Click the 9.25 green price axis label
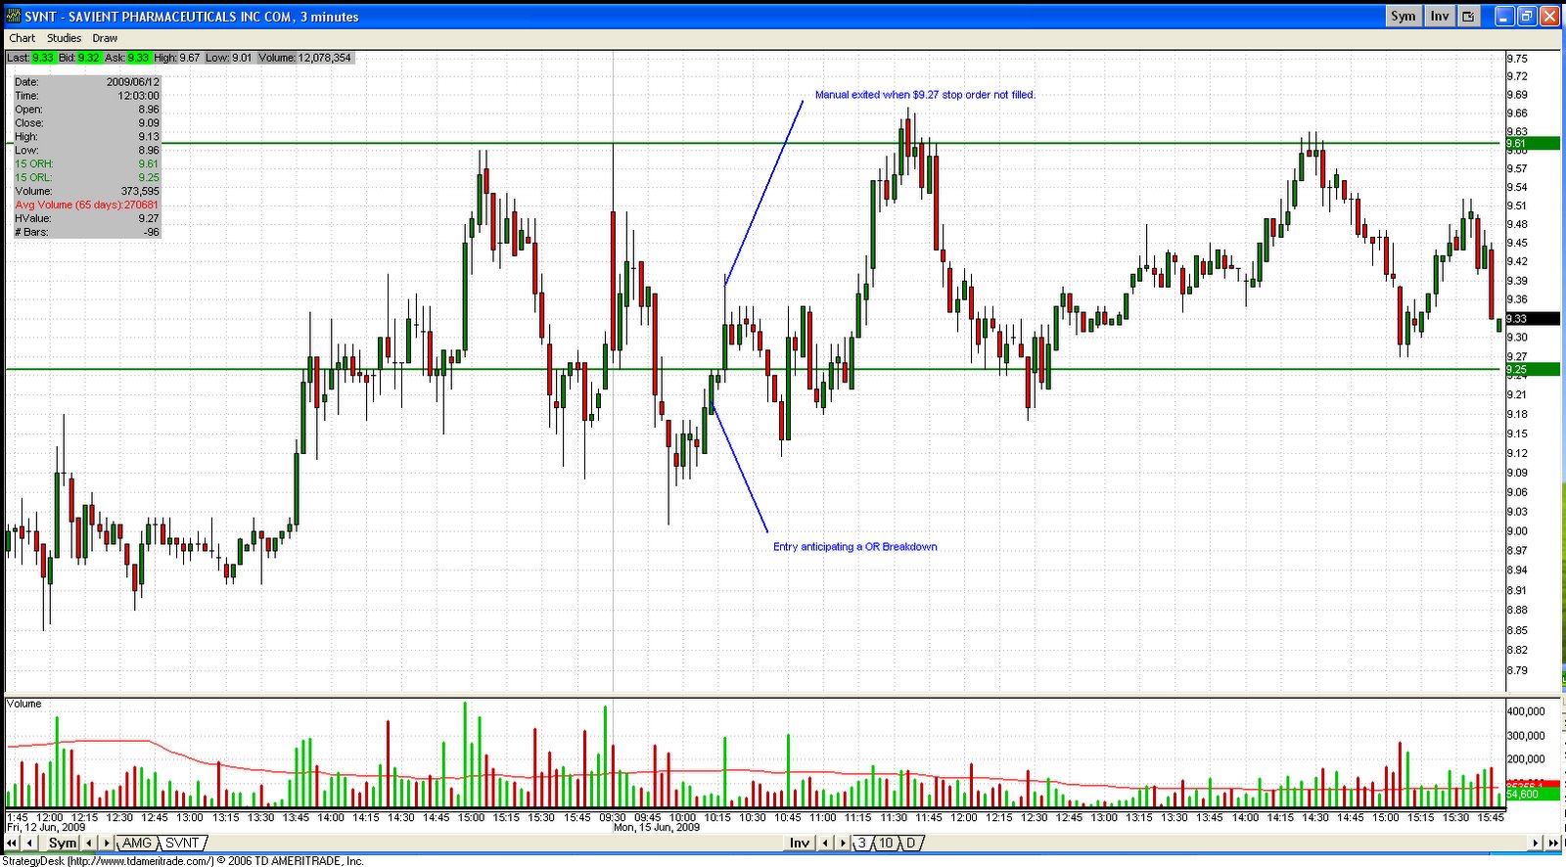This screenshot has height=867, width=1566. 1532,370
